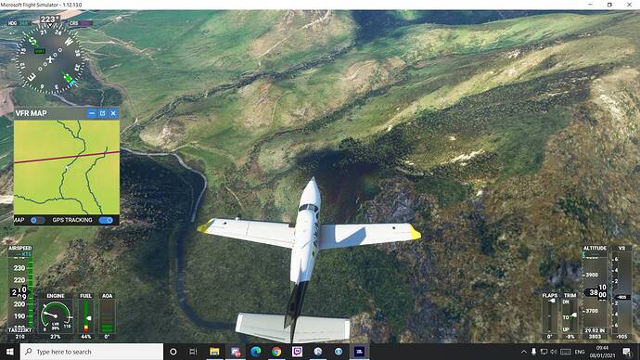This screenshot has width=640, height=360.
Task: Open the Teams icon with notification badge
Action: 236,352
